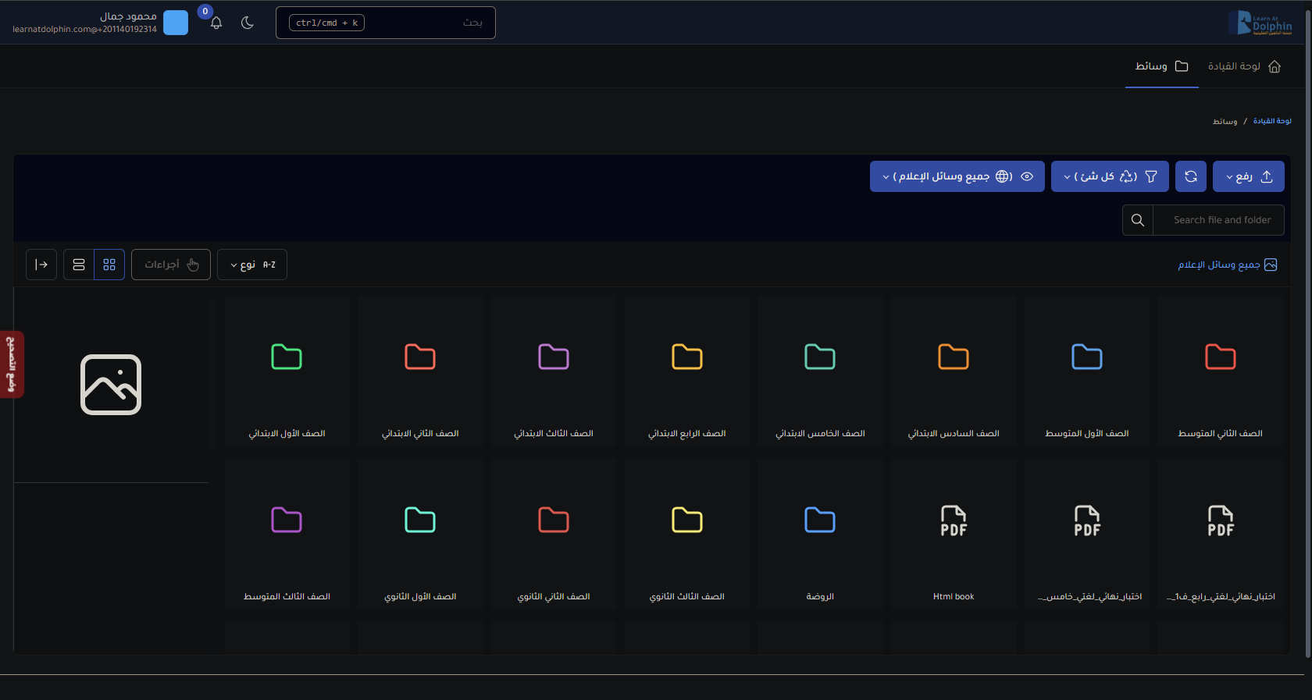This screenshot has width=1312, height=700.
Task: Open the كل شئ filter dropdown
Action: (1109, 176)
